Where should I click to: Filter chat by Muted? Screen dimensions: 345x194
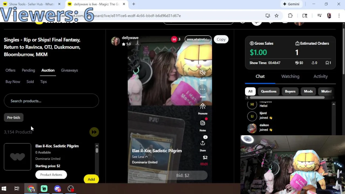point(326,91)
